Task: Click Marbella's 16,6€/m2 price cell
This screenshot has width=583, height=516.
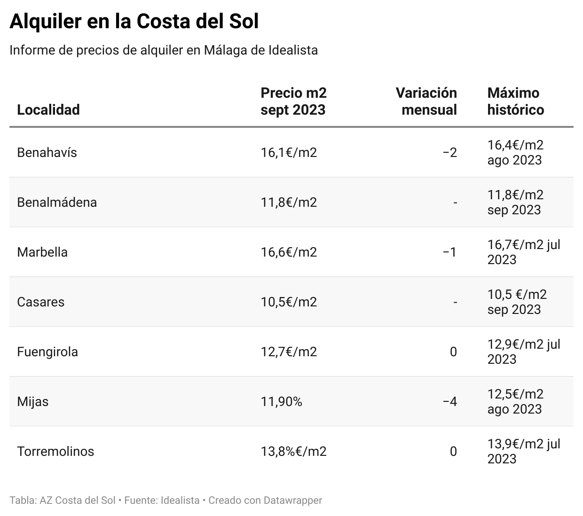Action: click(x=289, y=252)
